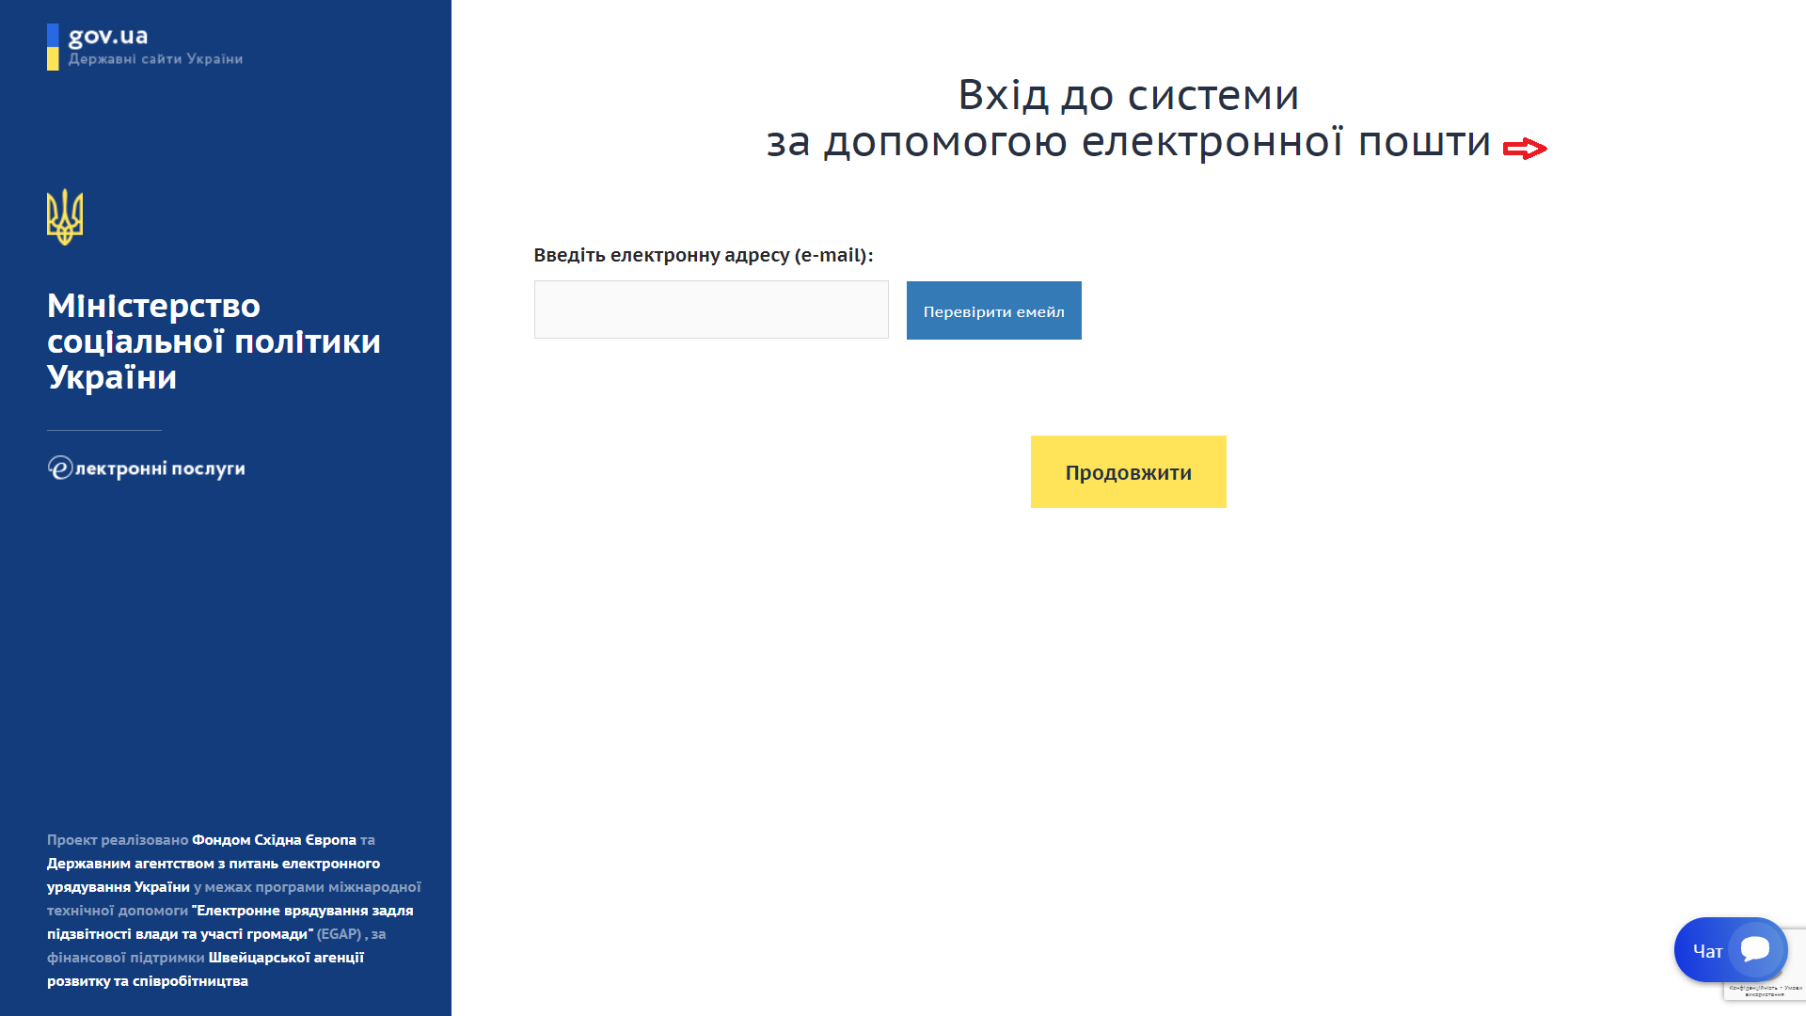The width and height of the screenshot is (1806, 1016).
Task: Open the gov.ua logo link
Action: pos(108,37)
